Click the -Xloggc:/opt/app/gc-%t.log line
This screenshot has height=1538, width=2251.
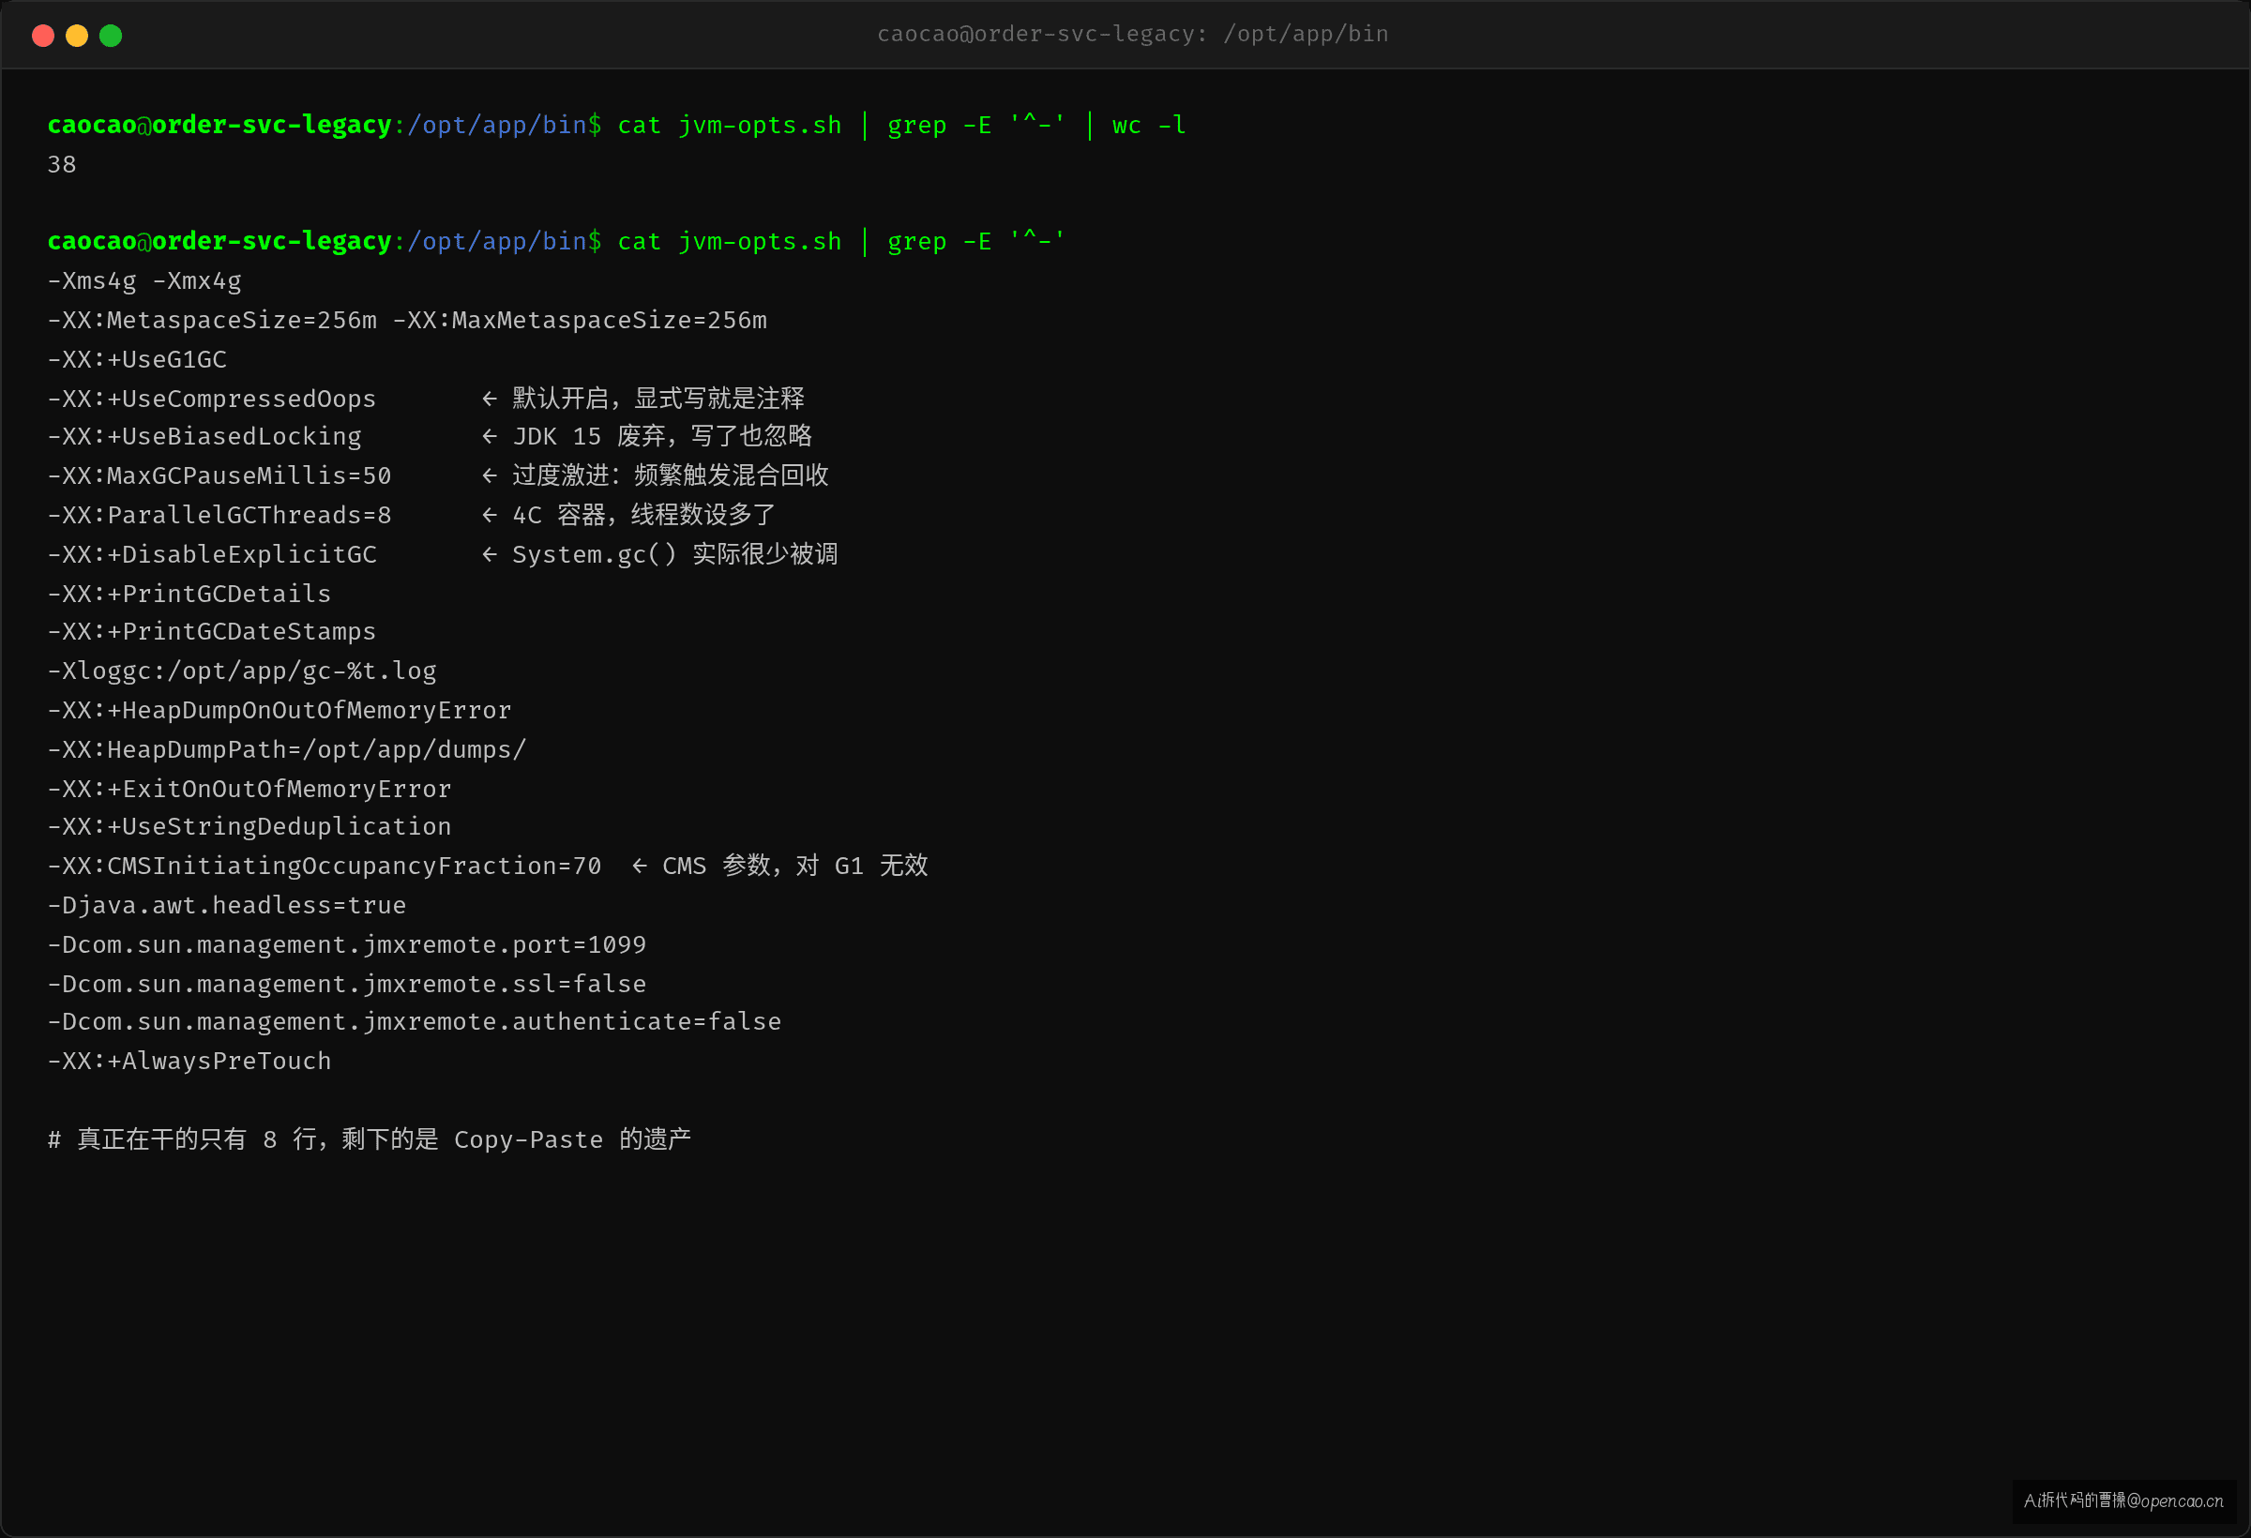tap(241, 671)
